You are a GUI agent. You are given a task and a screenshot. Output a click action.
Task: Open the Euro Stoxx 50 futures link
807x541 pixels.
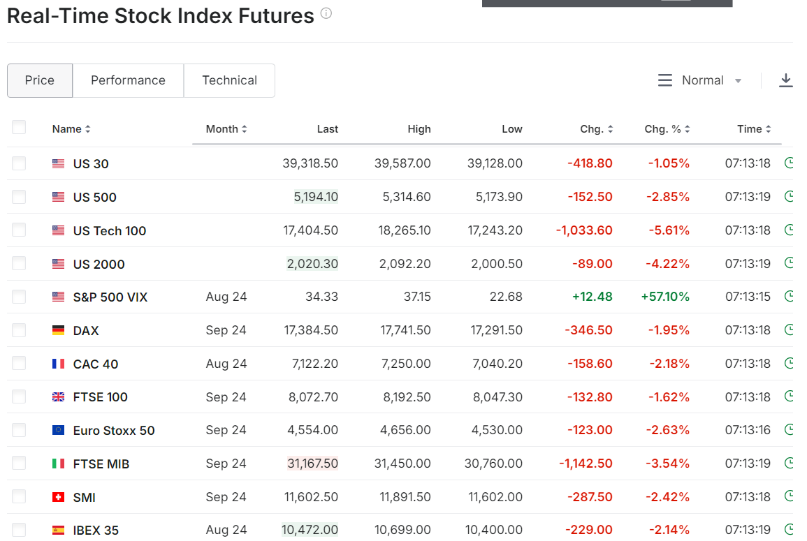tap(114, 431)
